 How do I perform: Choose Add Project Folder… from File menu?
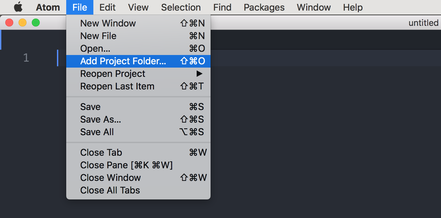tap(138, 61)
